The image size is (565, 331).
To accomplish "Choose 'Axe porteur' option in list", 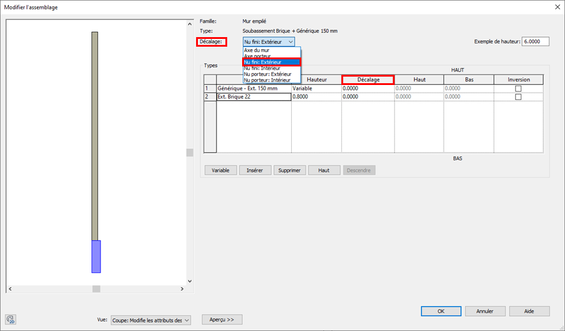I will [x=257, y=56].
